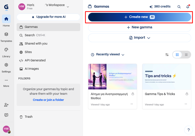This screenshot has height=136, width=195.
Task: Switch to list view
Action: click(x=186, y=55)
